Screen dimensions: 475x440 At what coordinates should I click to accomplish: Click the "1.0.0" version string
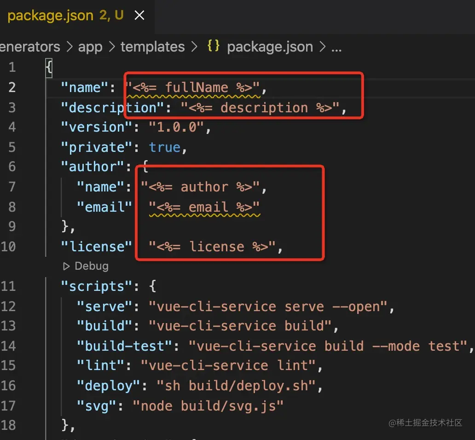click(x=177, y=127)
